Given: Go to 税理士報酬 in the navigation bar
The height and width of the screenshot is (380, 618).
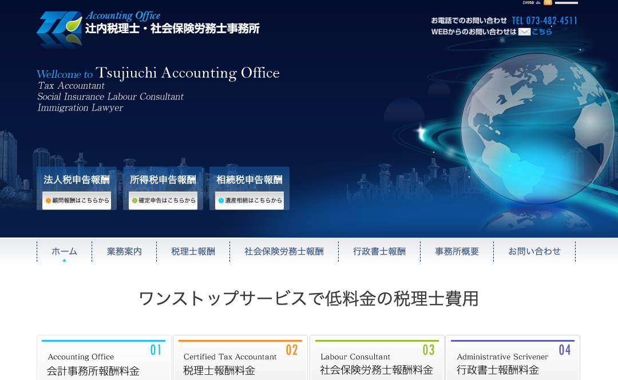Looking at the screenshot, I should coord(193,251).
